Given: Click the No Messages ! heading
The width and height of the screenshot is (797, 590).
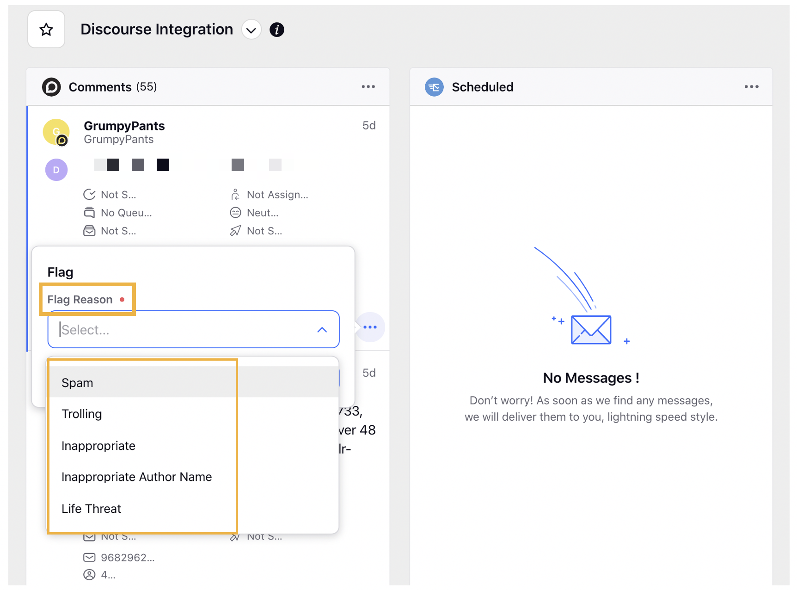Looking at the screenshot, I should coord(591,378).
